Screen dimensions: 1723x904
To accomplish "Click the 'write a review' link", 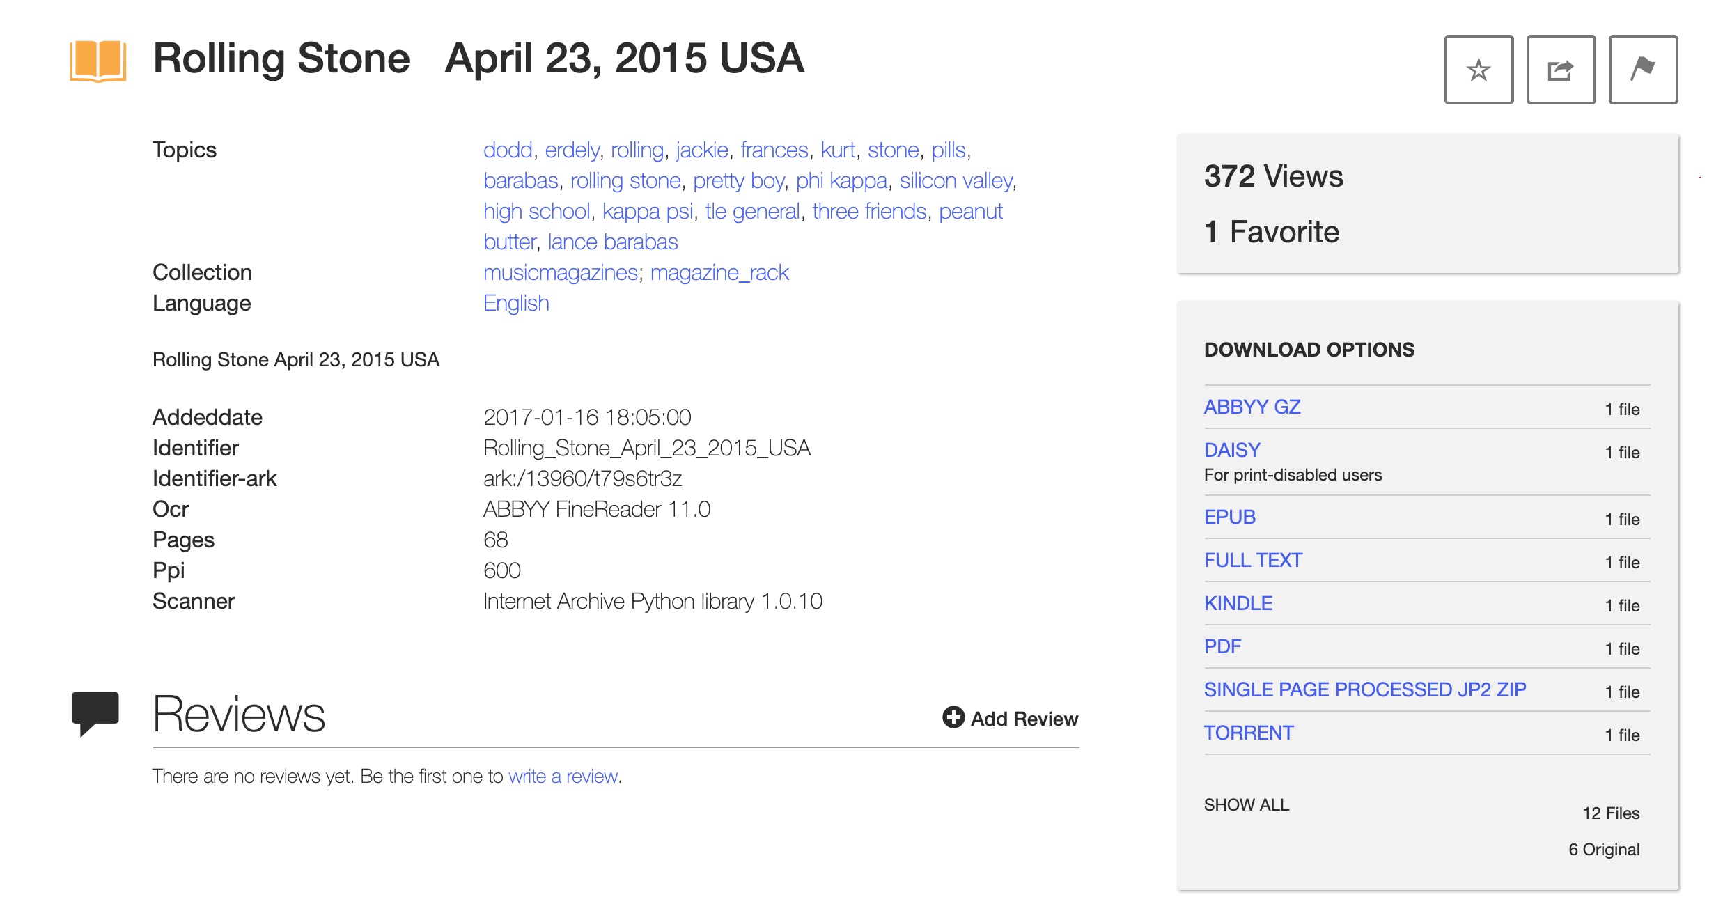I will pos(563,776).
